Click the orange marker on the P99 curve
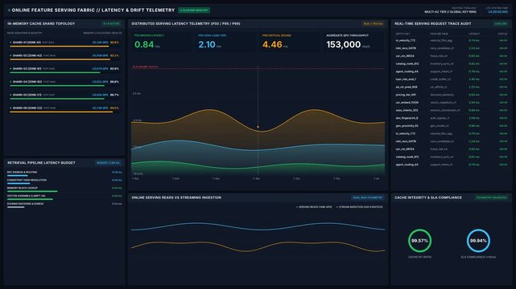 tap(258, 127)
